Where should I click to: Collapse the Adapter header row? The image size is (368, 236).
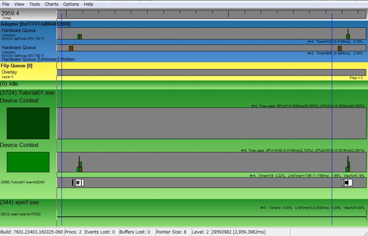[x=36, y=24]
